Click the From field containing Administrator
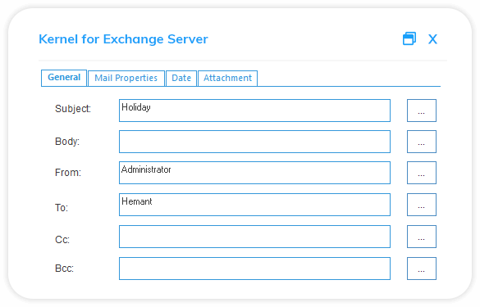 click(x=254, y=173)
